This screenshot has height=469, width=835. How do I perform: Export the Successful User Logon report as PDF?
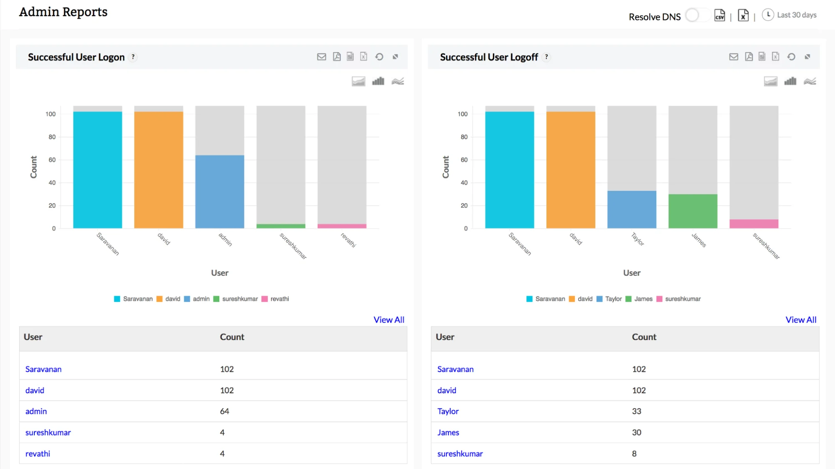(x=337, y=56)
